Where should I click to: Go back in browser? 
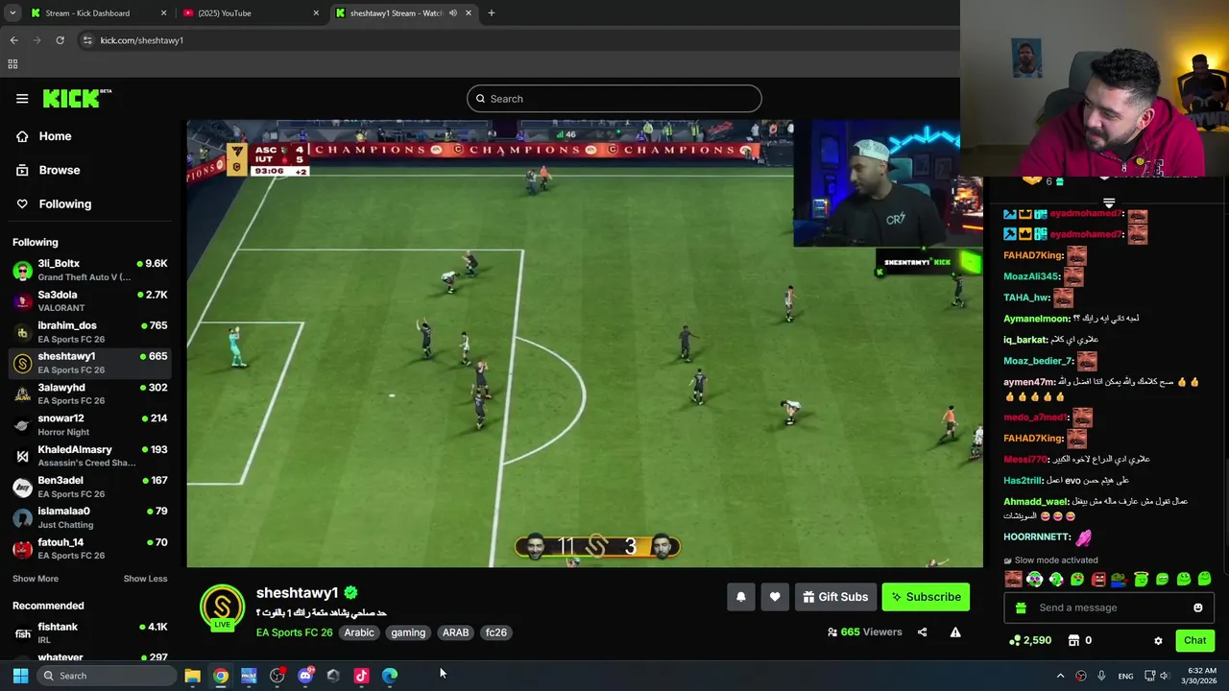[13, 40]
